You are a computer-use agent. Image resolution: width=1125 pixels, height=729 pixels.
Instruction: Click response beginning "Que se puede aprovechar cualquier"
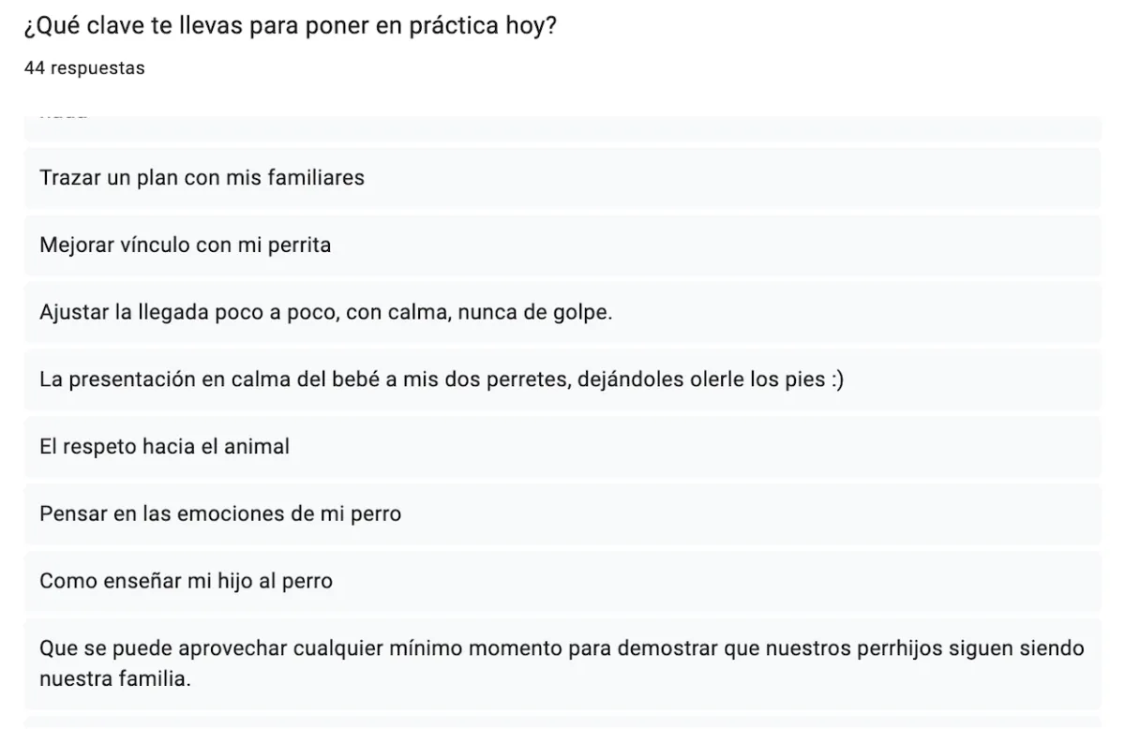(x=562, y=663)
